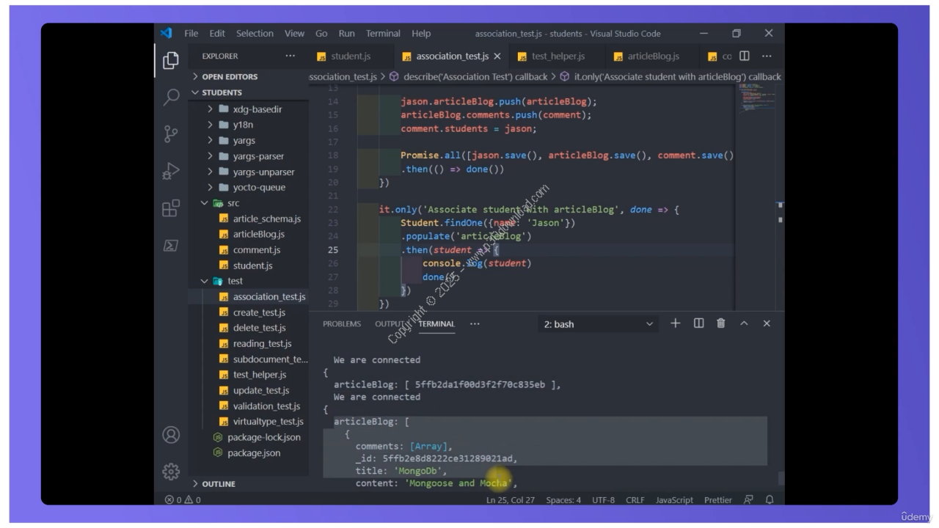Switch to the PROBLEMS panel tab
939x528 pixels.
click(x=342, y=323)
